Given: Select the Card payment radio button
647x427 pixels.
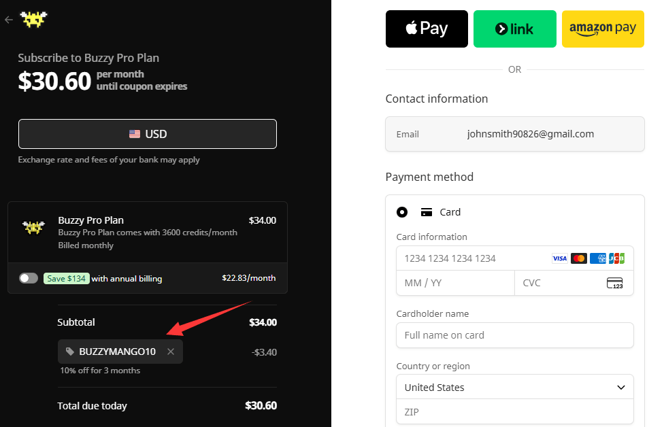Looking at the screenshot, I should pyautogui.click(x=402, y=212).
